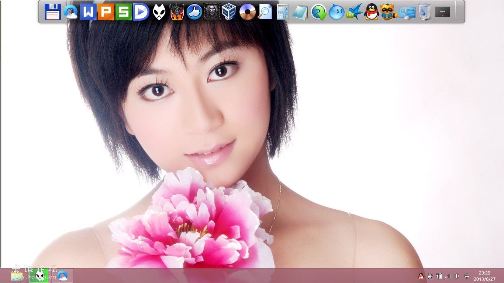Viewport: 504px width, 283px height.
Task: Launch the blue hummingbird LITE icon
Action: [354, 12]
